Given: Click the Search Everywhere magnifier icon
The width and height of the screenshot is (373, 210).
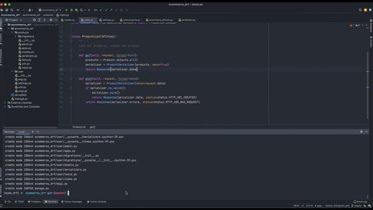Looking at the screenshot, I should tap(360, 10).
